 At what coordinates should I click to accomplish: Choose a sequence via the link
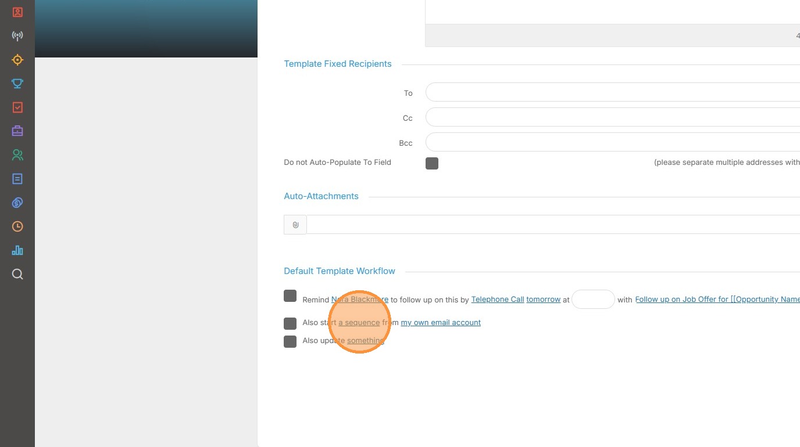pos(359,323)
